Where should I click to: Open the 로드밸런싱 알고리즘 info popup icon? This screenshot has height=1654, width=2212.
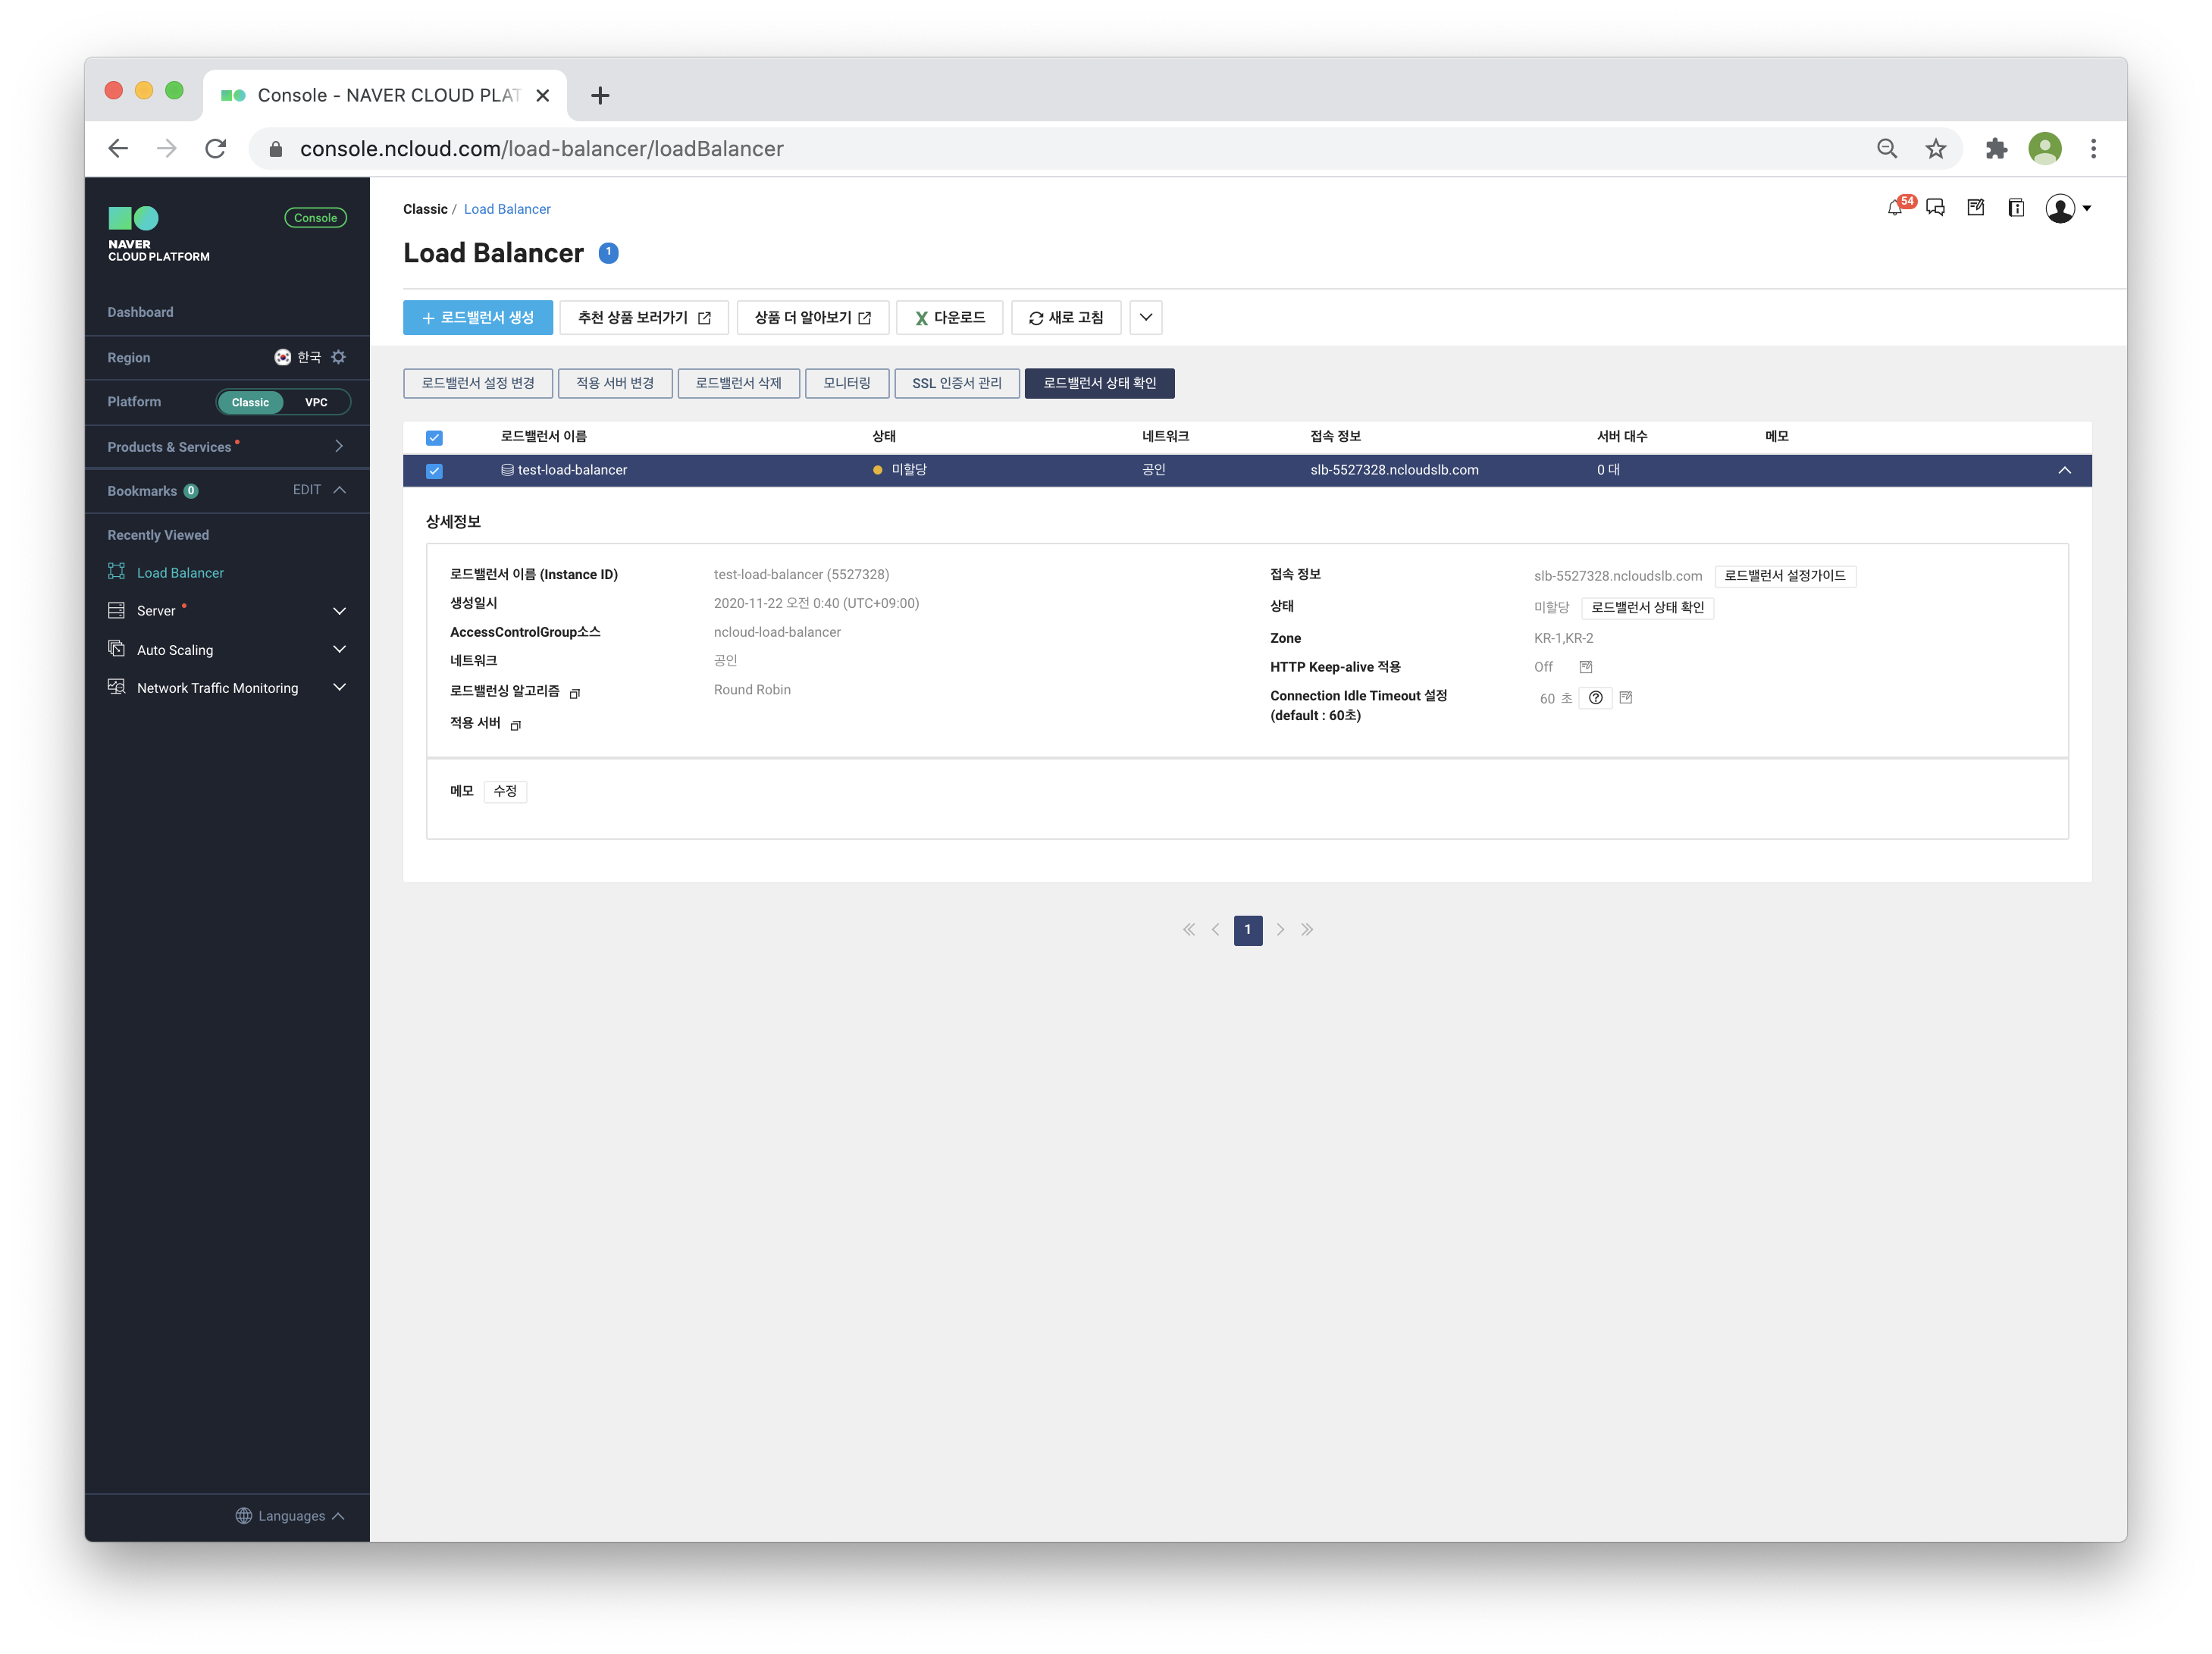[575, 693]
